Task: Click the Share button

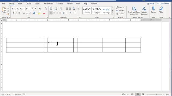Action: (x=151, y=3)
